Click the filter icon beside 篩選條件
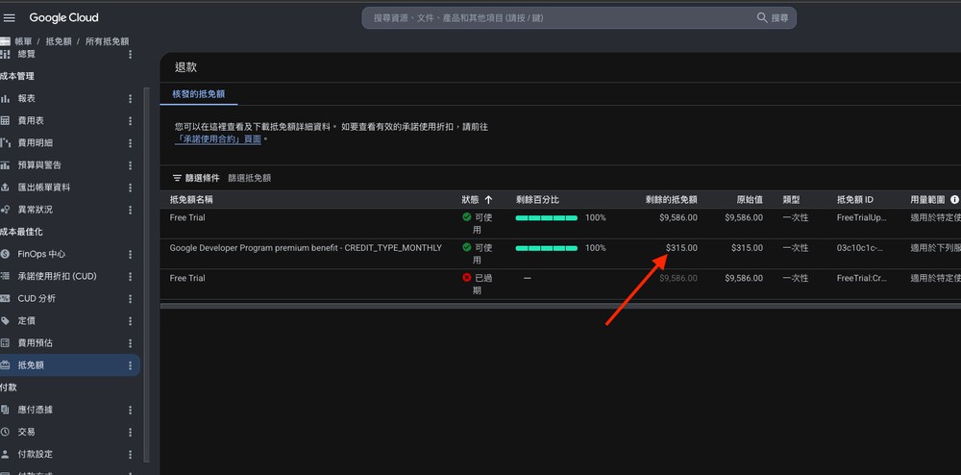961x475 pixels. pos(177,178)
